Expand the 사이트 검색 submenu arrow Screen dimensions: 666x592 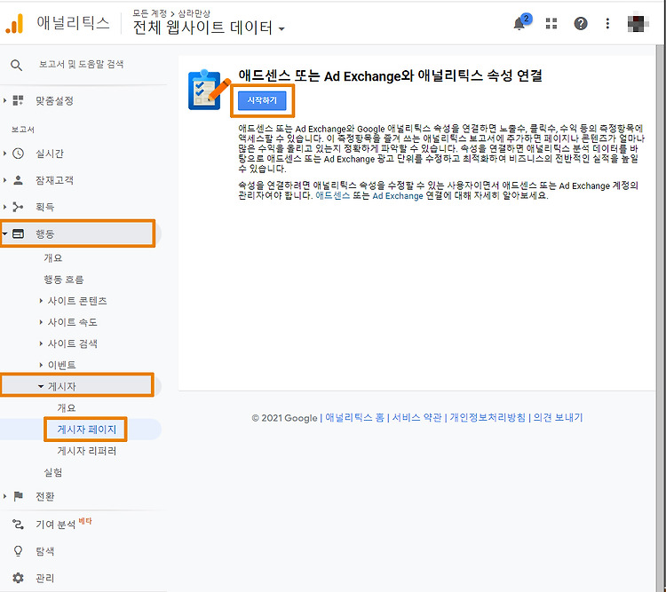click(x=41, y=343)
